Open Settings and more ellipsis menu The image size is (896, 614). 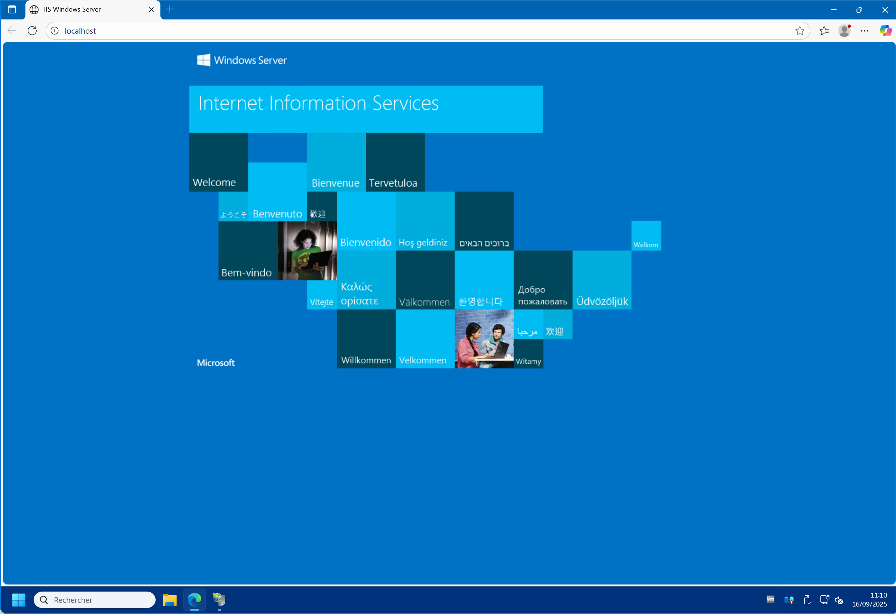click(x=864, y=31)
